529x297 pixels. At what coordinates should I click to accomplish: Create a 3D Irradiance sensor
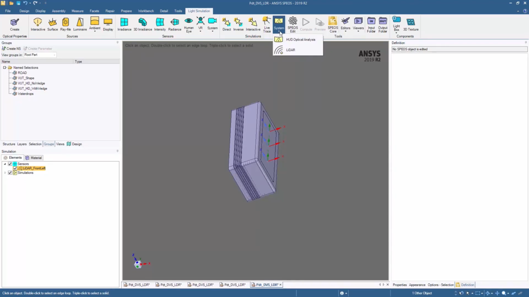(143, 24)
